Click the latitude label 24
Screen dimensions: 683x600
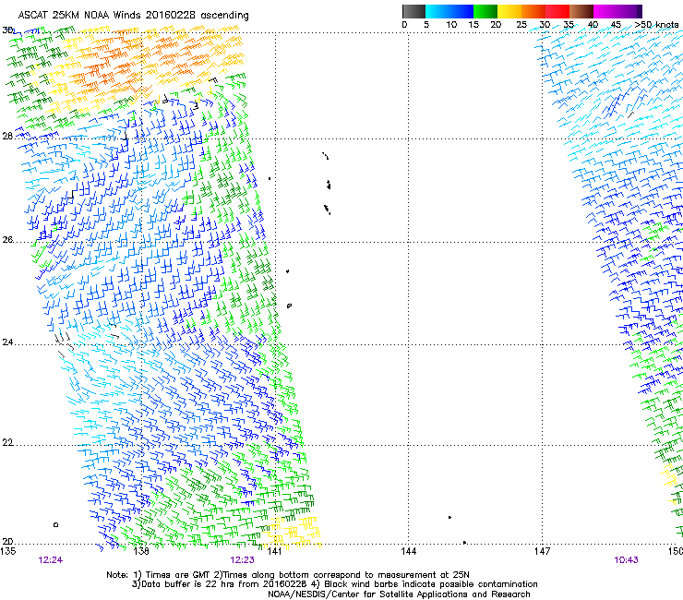click(x=7, y=342)
